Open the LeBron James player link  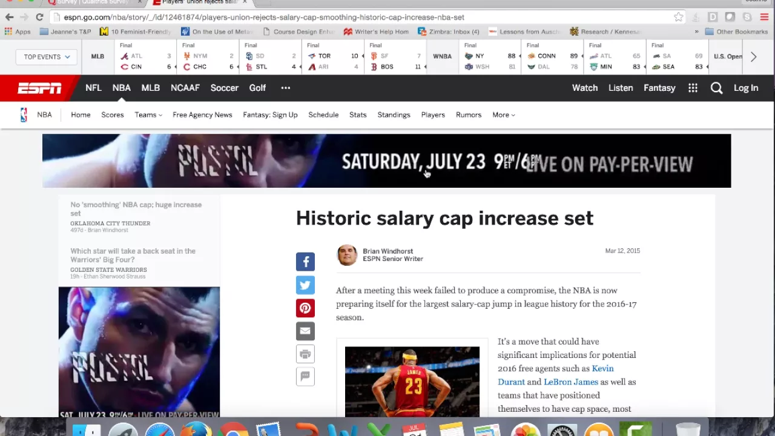point(571,381)
